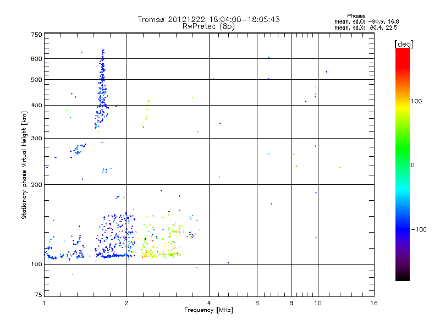Click the y-axis "75" tick label
This screenshot has width=440, height=330.
click(38, 295)
